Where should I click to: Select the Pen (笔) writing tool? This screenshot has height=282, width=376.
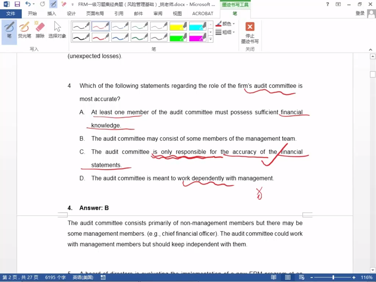9,30
